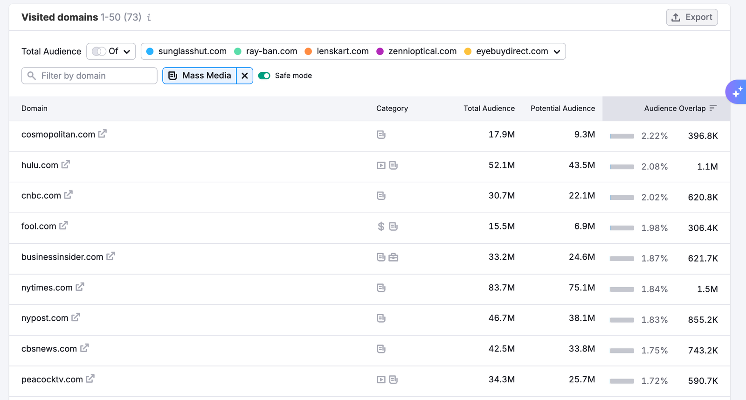This screenshot has height=400, width=746.
Task: Open the Mass Media category filter
Action: pos(200,76)
